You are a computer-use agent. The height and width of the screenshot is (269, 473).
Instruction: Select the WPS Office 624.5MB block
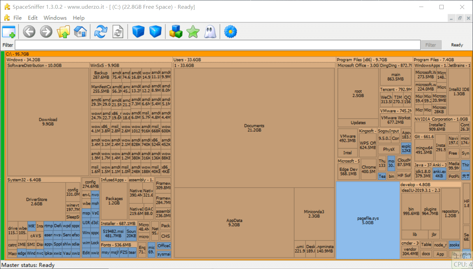368,145
